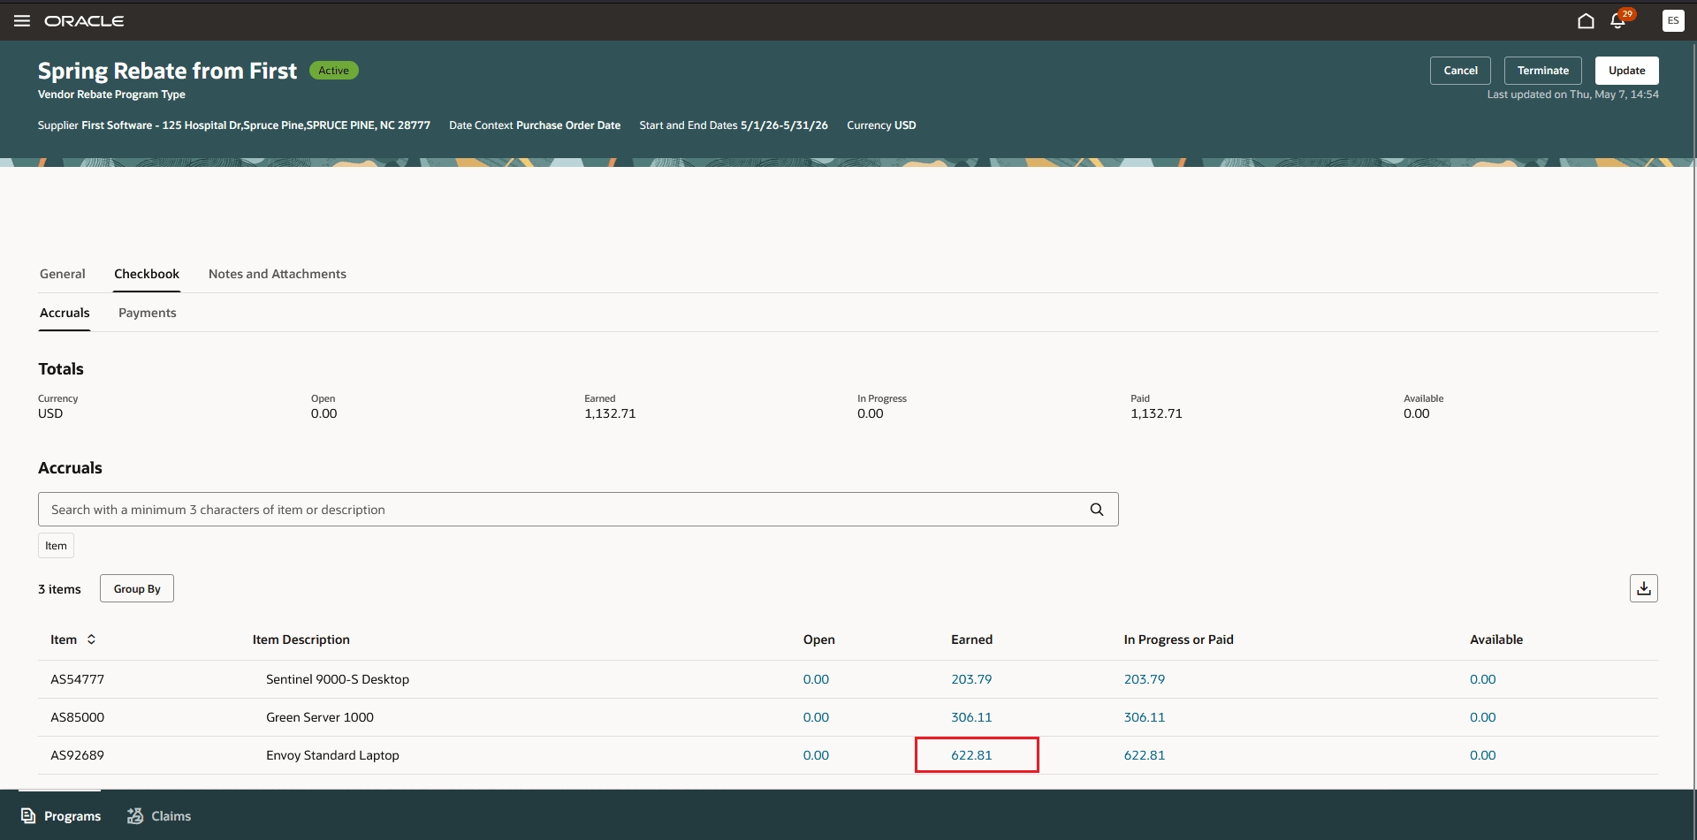This screenshot has width=1697, height=840.
Task: Open the ES user profile menu
Action: coord(1673,21)
